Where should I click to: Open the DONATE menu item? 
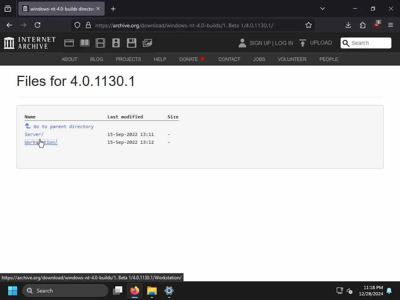(192, 59)
